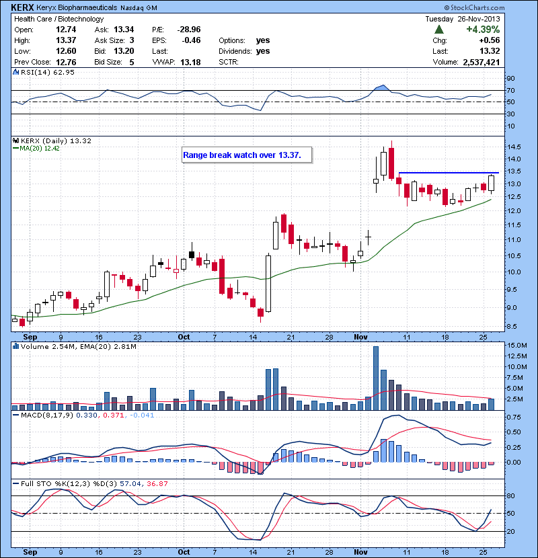Click the Open price 12.74

tap(66, 30)
